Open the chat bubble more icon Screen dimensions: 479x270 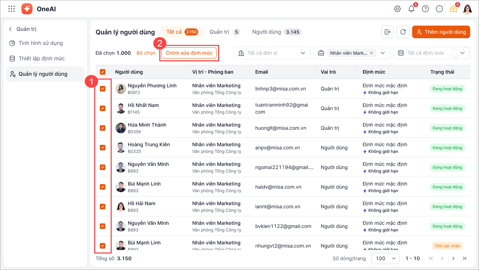tap(439, 9)
